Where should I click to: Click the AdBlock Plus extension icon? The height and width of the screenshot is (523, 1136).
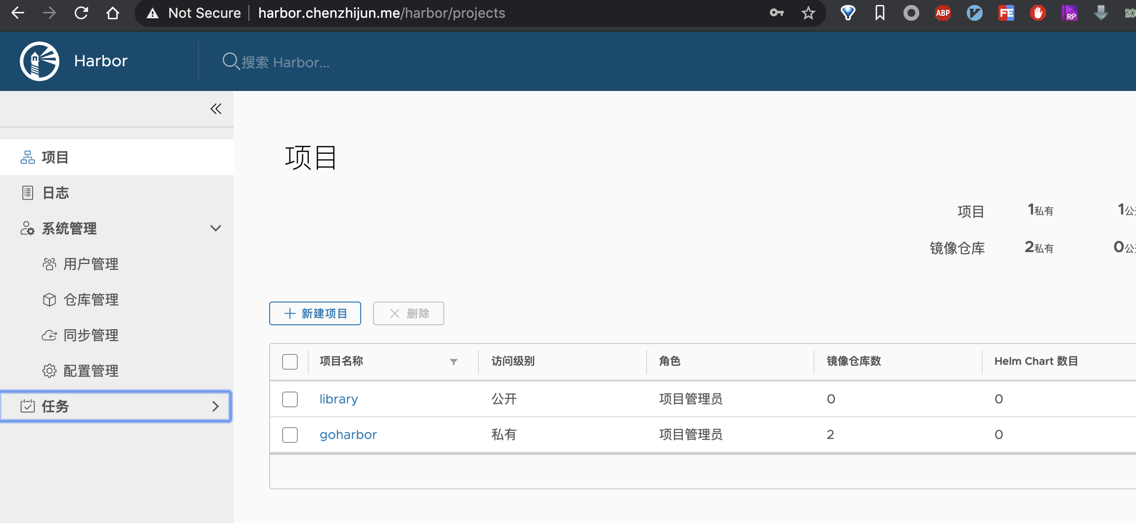[943, 13]
